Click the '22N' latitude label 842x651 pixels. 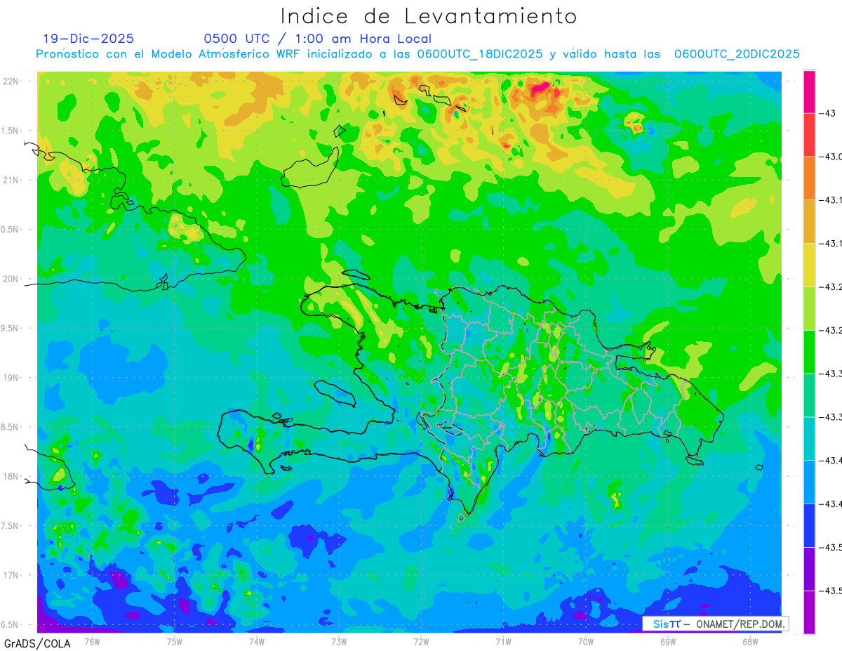click(x=12, y=81)
